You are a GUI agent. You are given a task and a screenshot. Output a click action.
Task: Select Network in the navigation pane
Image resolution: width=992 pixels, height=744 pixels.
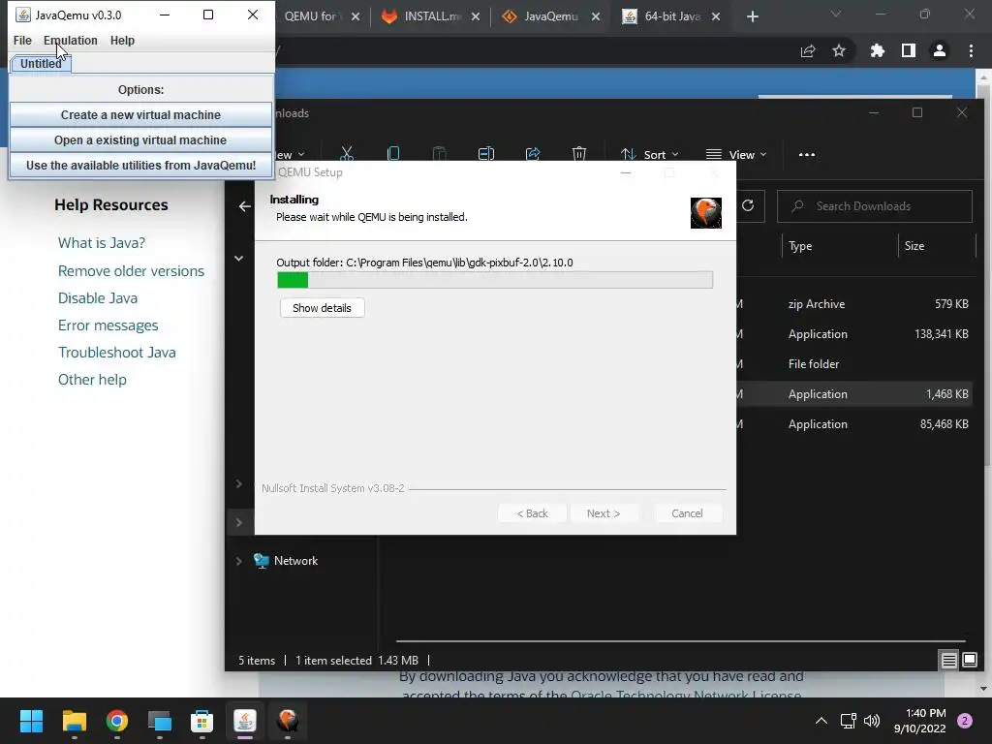coord(295,561)
